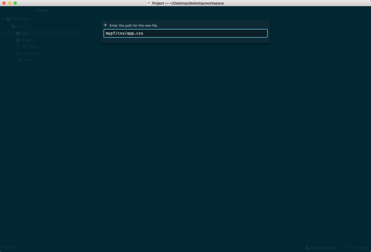Minimize the window with the yellow button
This screenshot has height=252, width=371.
tap(9, 3)
